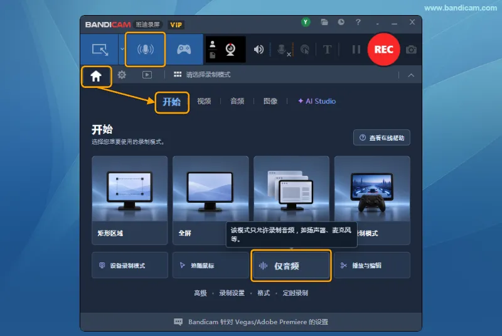Choose the game recording mode card
The height and width of the screenshot is (336, 502).
(372, 200)
